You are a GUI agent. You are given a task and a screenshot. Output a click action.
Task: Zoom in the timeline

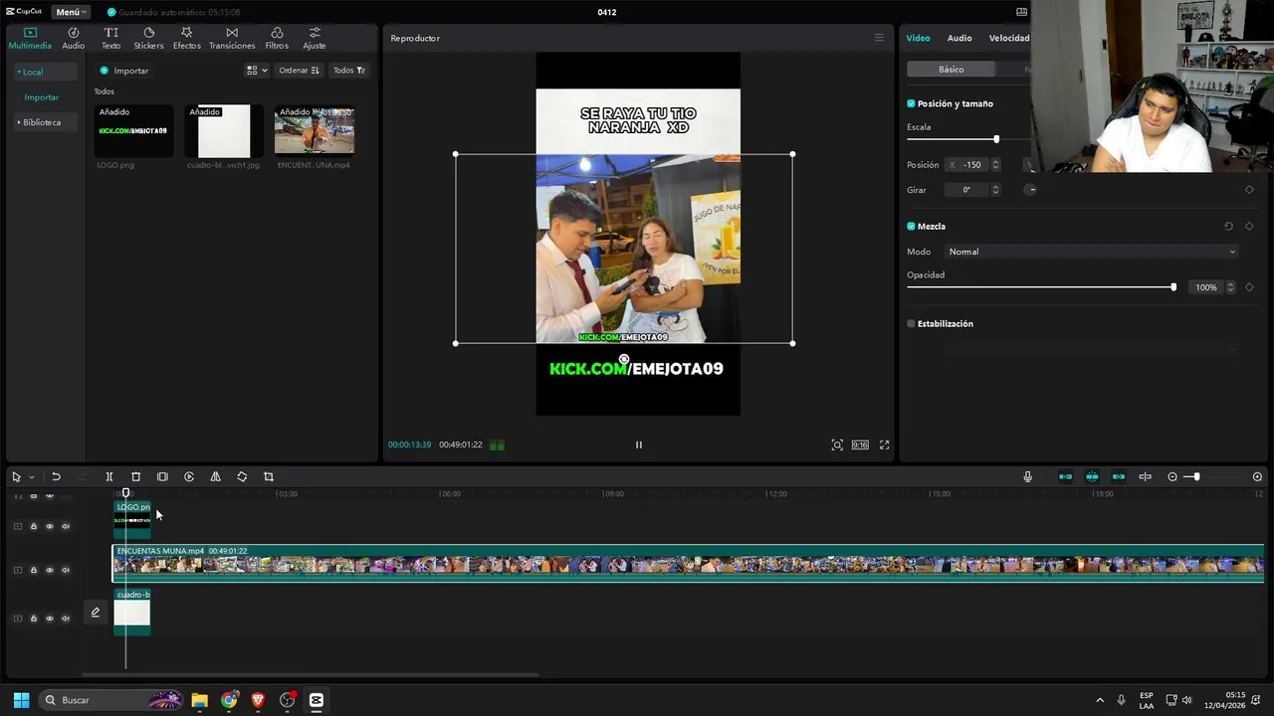pyautogui.click(x=1257, y=477)
